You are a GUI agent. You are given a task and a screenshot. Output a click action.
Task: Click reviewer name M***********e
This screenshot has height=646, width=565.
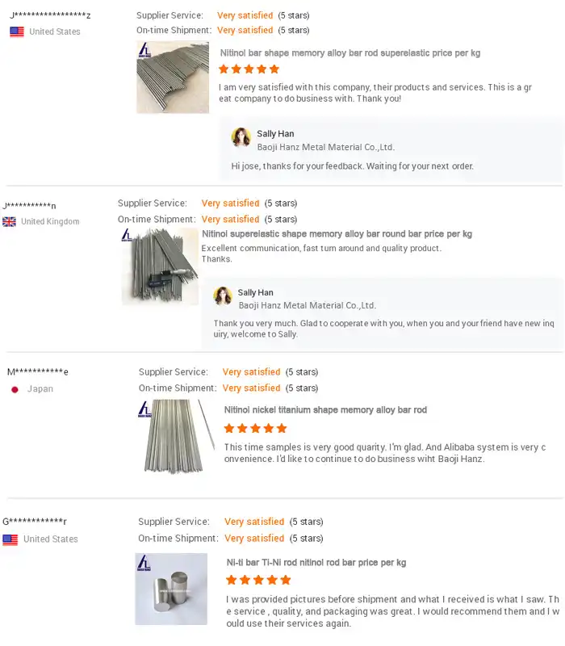pyautogui.click(x=38, y=372)
